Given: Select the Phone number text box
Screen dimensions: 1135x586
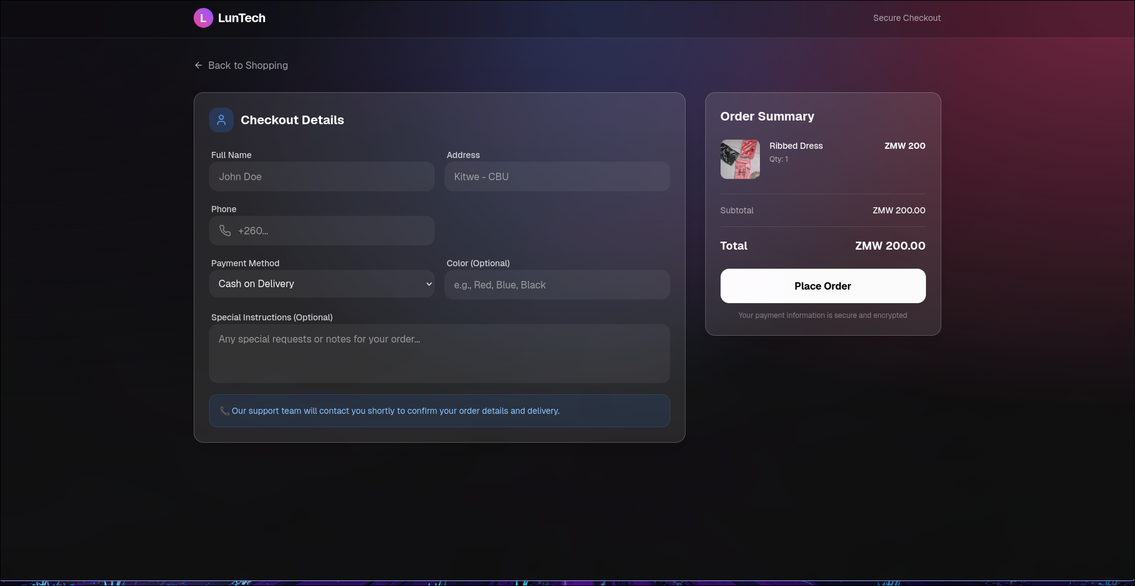Looking at the screenshot, I should pos(332,231).
